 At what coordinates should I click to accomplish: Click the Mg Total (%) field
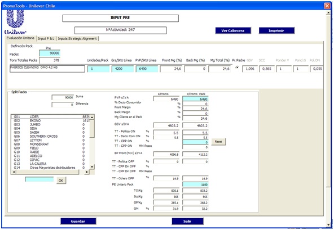point(219,69)
